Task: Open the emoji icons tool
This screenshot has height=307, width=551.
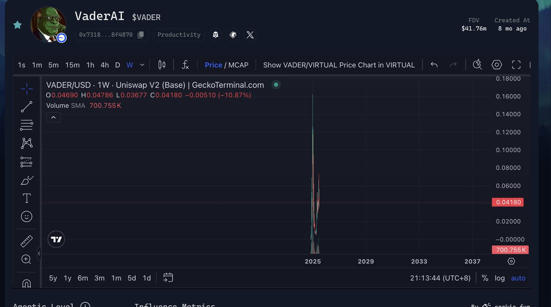Action: [x=27, y=216]
